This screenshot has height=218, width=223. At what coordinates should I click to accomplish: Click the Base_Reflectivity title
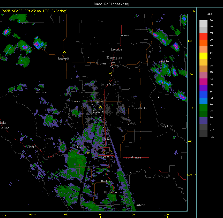tap(111, 4)
